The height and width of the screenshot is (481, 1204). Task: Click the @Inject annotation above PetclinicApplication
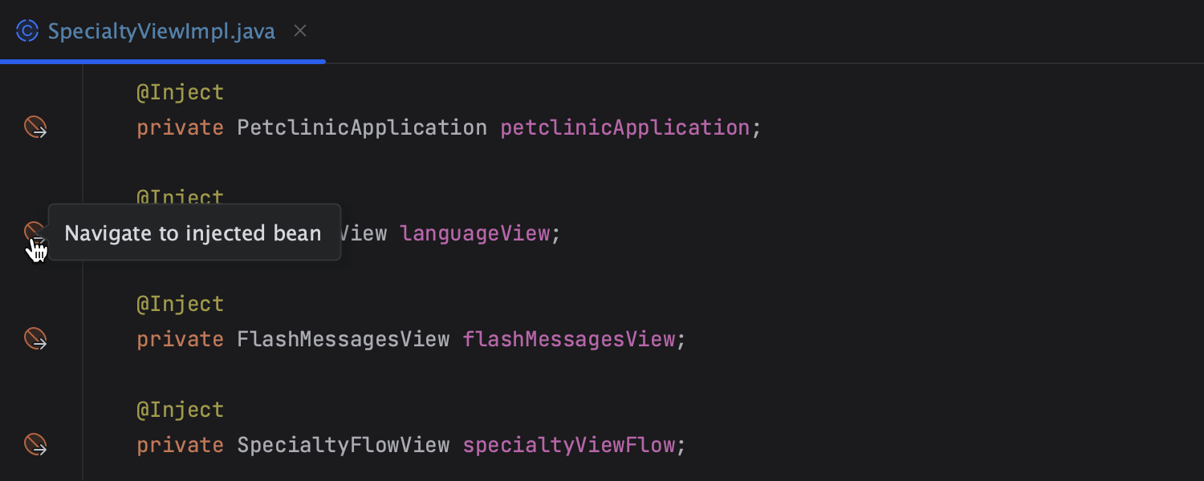point(180,93)
